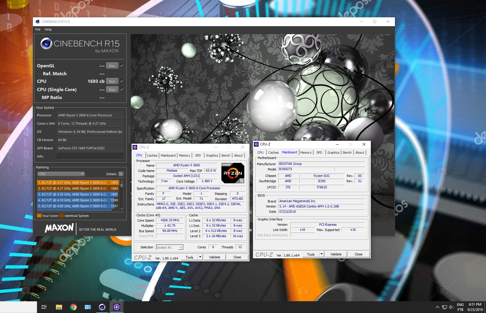The image size is (486, 313).
Task: Open About tab in right CPU-Z
Action: point(360,153)
